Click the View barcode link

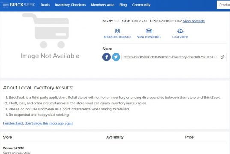[194, 21]
